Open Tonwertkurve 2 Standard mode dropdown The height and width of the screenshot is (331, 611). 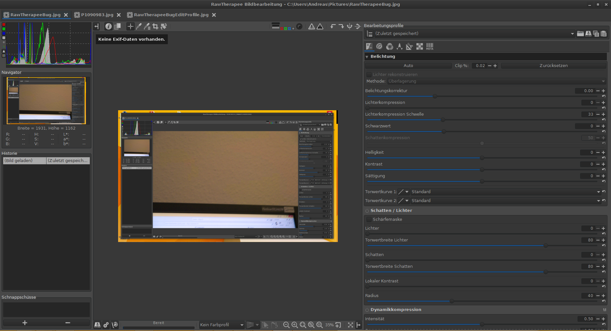506,200
